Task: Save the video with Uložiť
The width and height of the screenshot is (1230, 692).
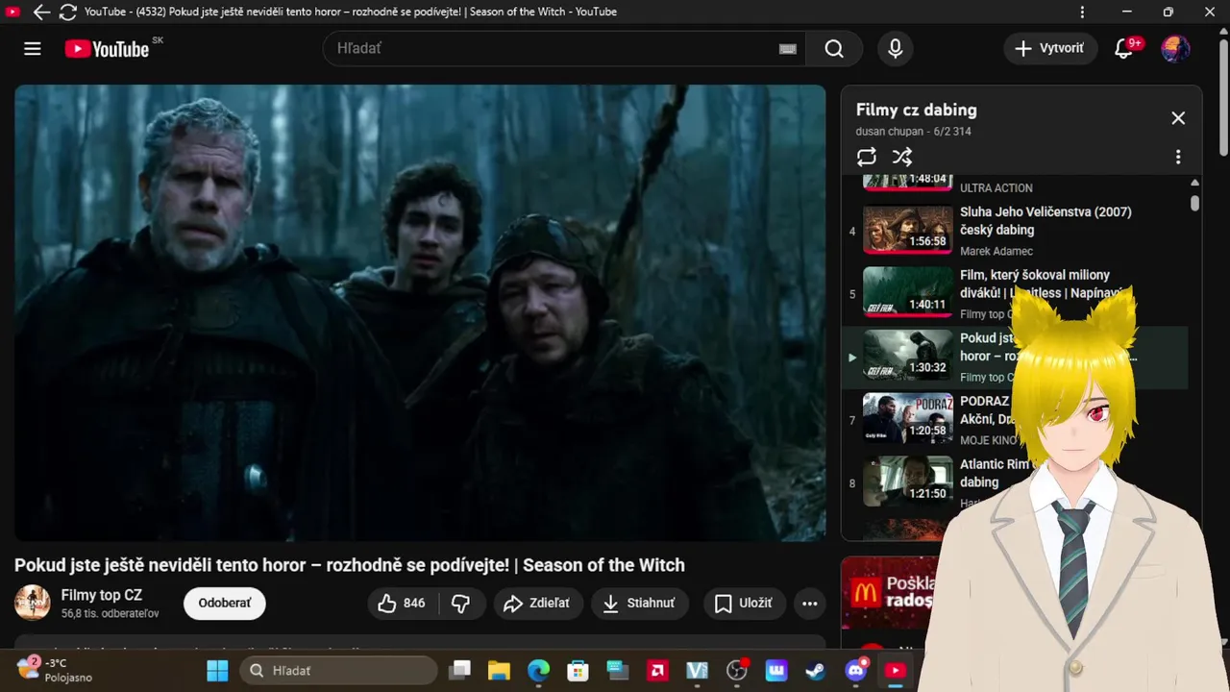Action: click(745, 603)
